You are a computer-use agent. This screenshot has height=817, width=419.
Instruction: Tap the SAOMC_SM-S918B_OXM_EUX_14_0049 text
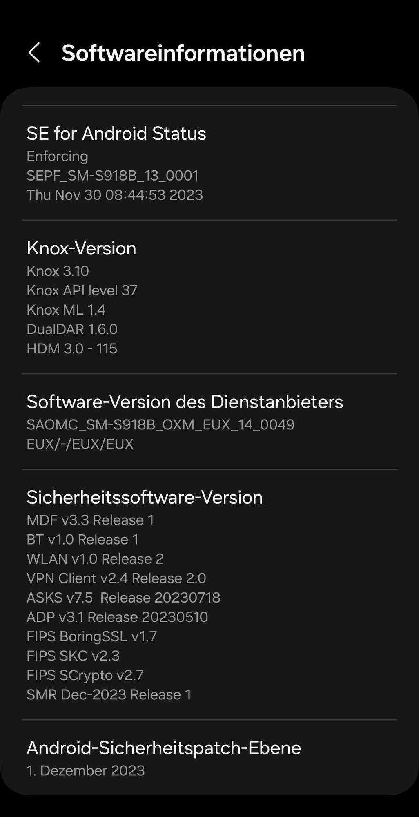coord(160,424)
